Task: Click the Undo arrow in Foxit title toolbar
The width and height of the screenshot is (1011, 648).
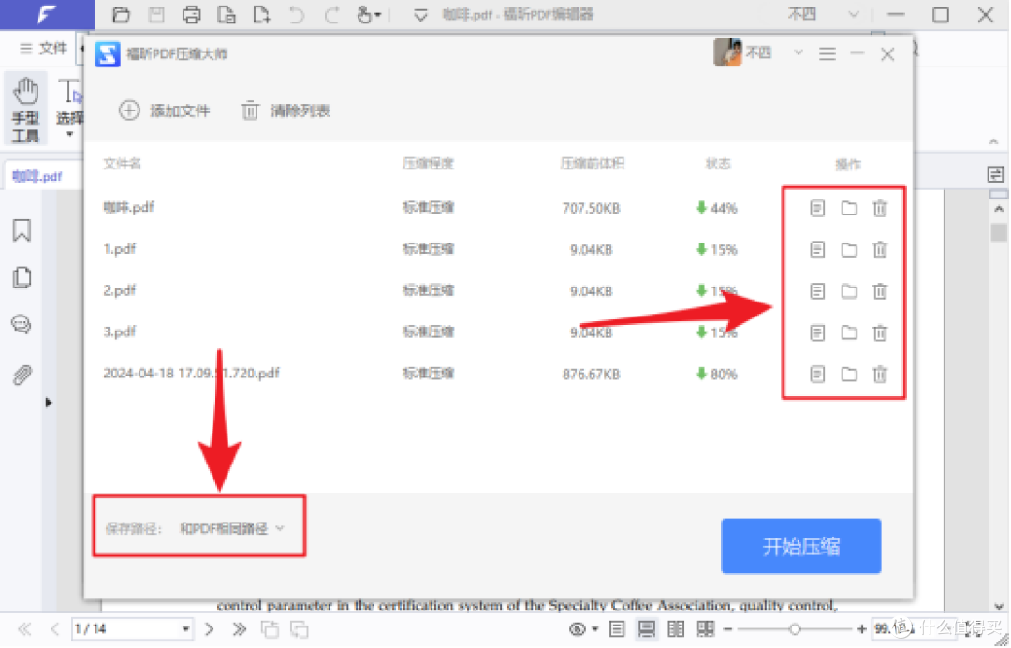Action: pyautogui.click(x=297, y=14)
